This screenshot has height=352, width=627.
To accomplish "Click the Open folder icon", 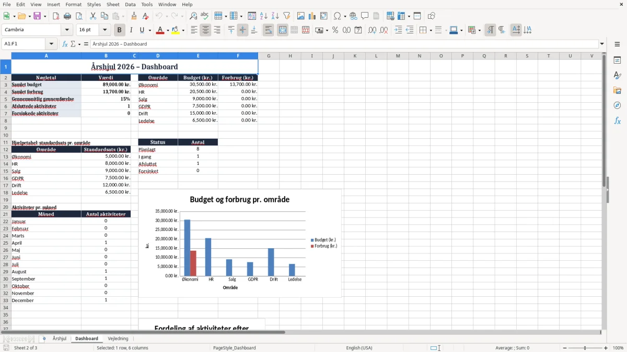I will point(21,16).
